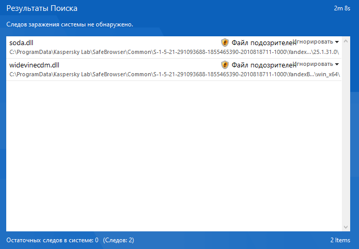359x249 pixels.
Task: Click the Результаты Поиска heading
Action: click(42, 8)
